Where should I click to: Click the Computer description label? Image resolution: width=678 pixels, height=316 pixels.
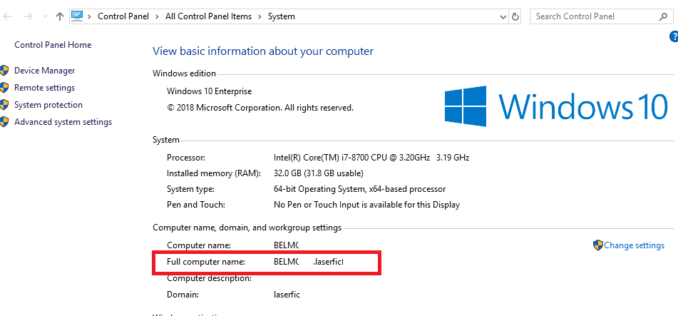click(210, 278)
